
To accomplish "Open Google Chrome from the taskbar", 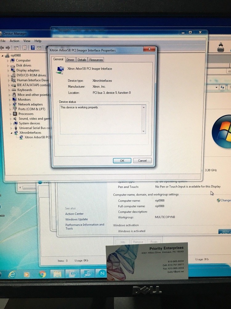I will (42, 274).
